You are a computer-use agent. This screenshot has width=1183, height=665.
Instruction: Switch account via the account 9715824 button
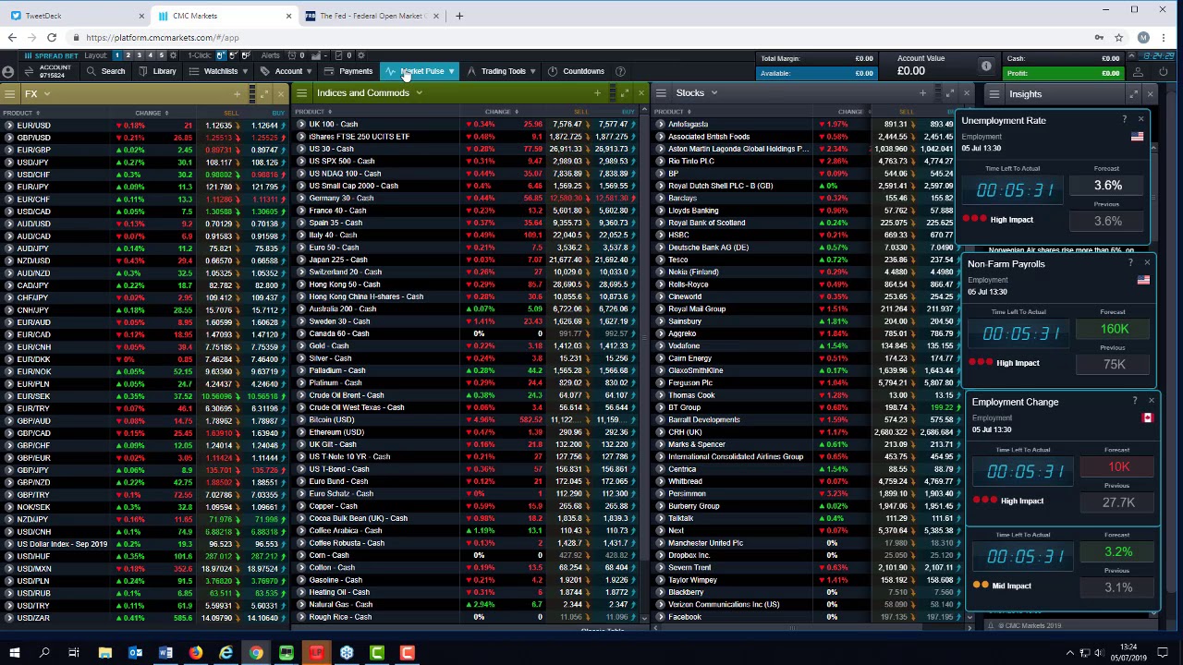pos(48,71)
